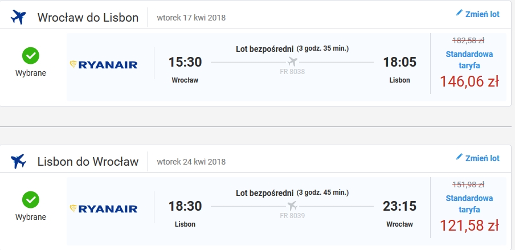This screenshot has height=250, width=515.
Task: Select Standardowa taryfa for 121,58 zł flight
Action: (469, 204)
